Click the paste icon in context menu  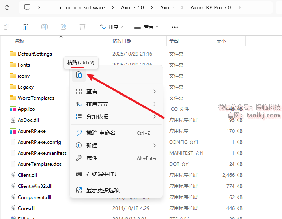(x=79, y=74)
